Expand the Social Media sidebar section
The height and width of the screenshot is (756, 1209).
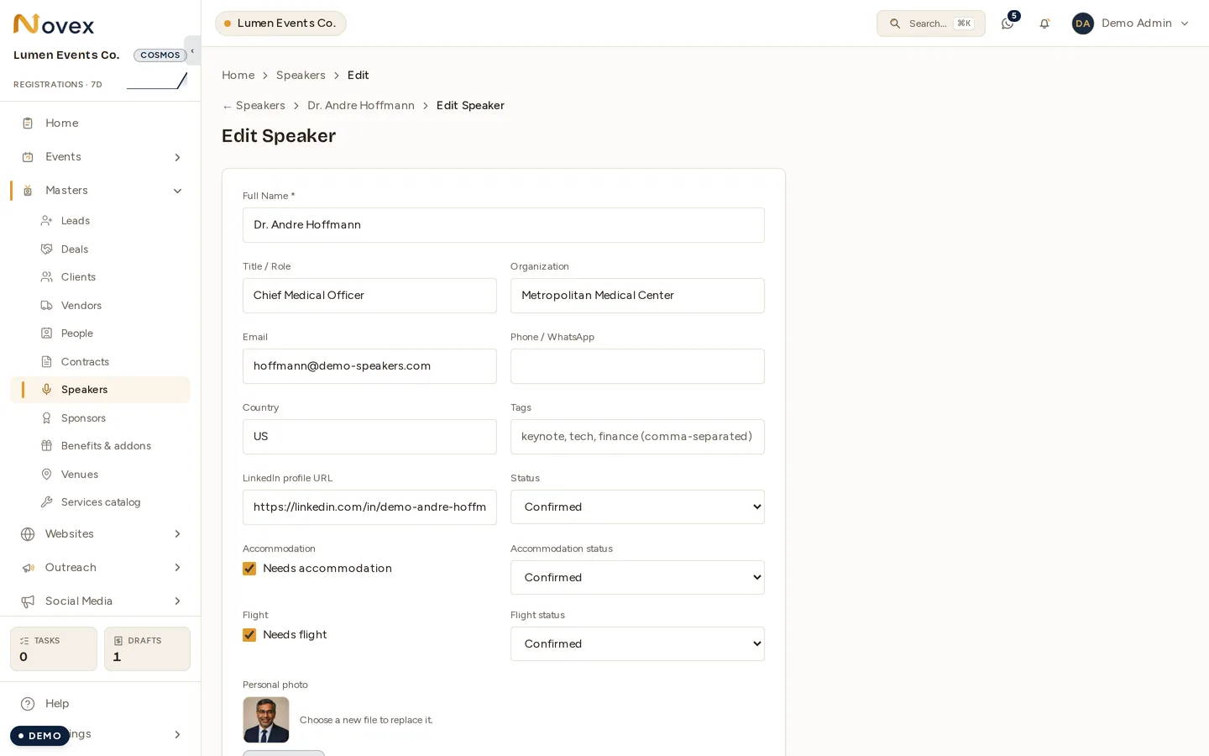coord(101,601)
